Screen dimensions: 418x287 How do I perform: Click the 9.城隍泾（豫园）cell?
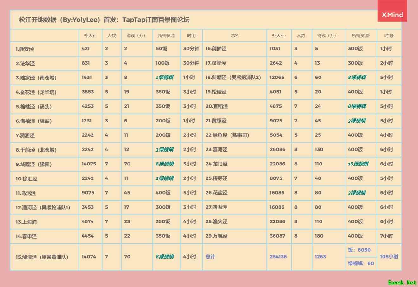tap(34, 164)
